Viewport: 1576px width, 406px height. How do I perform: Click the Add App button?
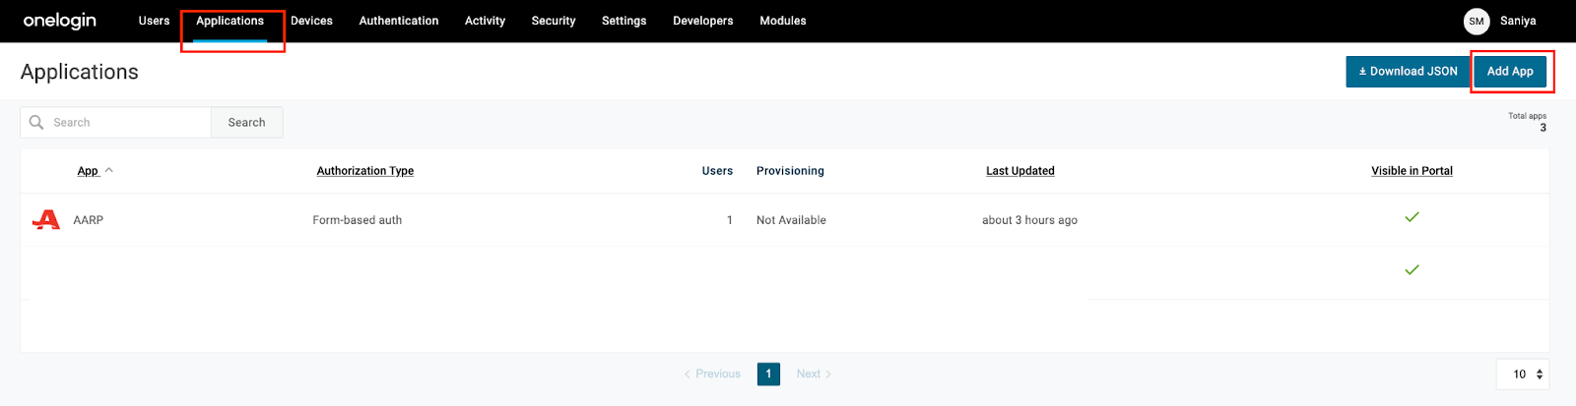coord(1510,71)
